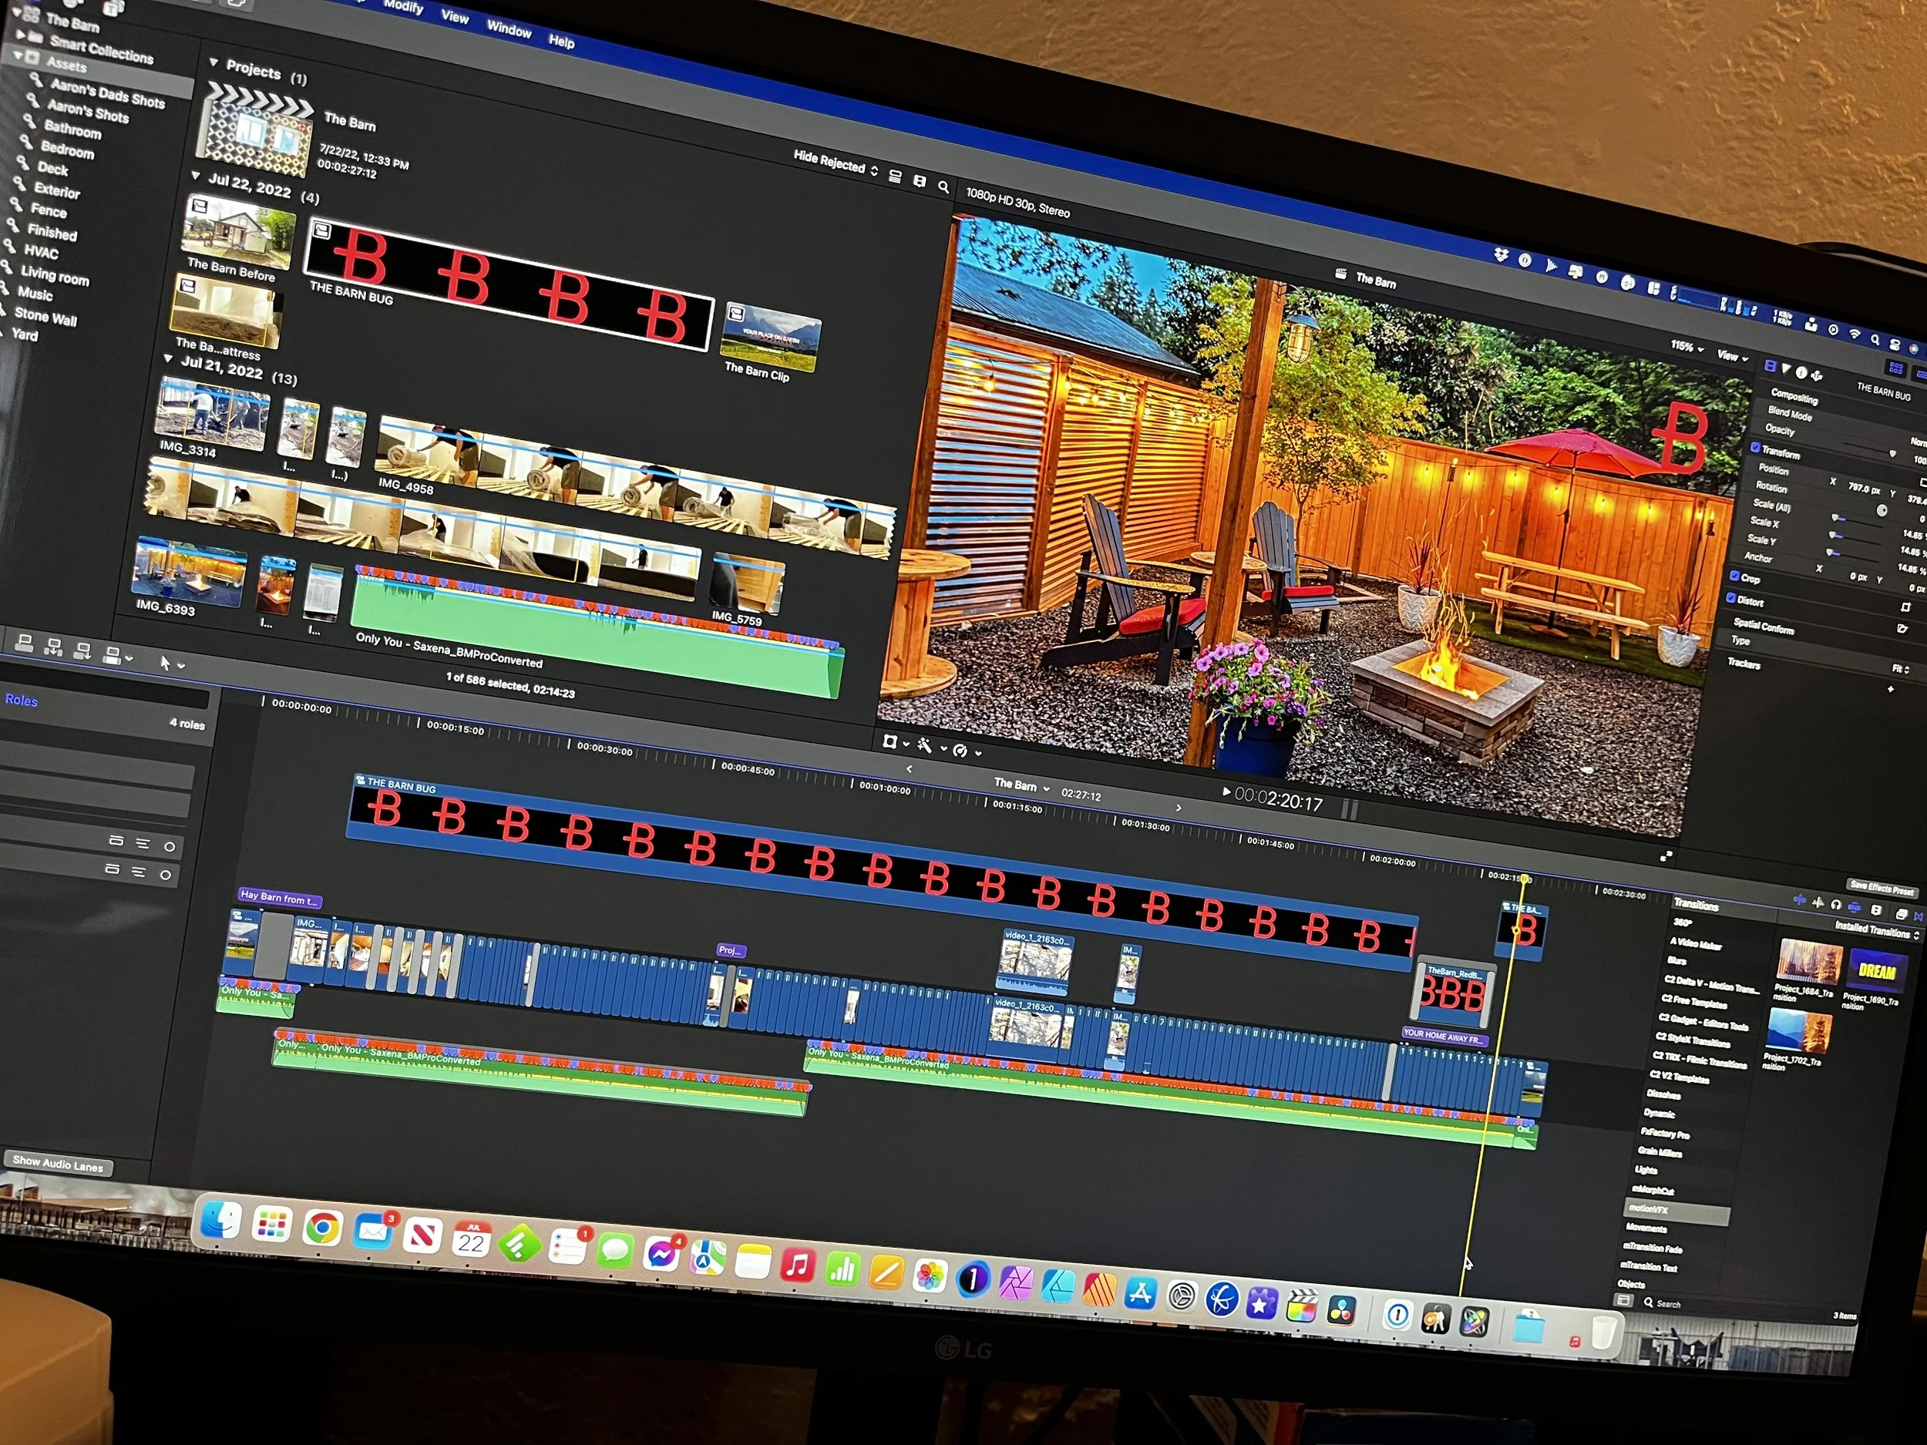Uncheck the Transform checkbox
This screenshot has width=1927, height=1445.
click(x=1756, y=448)
